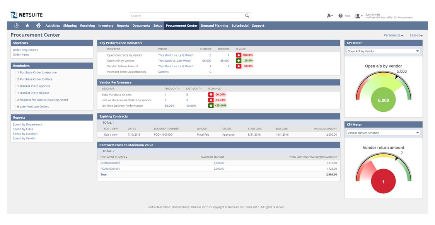Open Spend by Class report
This screenshot has height=225, width=435.
(23, 129)
